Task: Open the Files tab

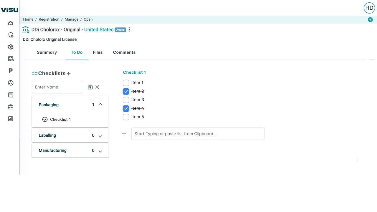Action: point(98,52)
